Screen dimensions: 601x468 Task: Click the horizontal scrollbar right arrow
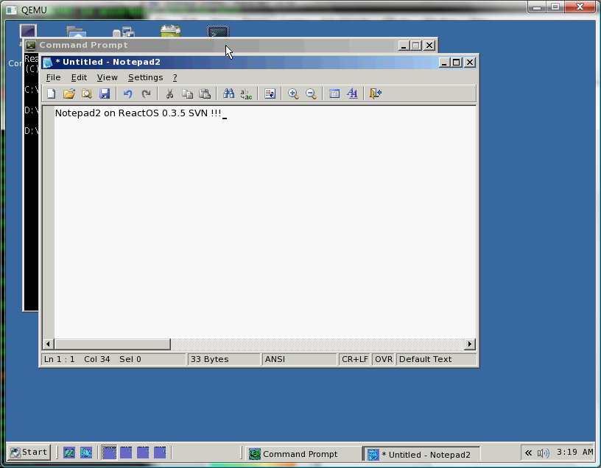(470, 344)
